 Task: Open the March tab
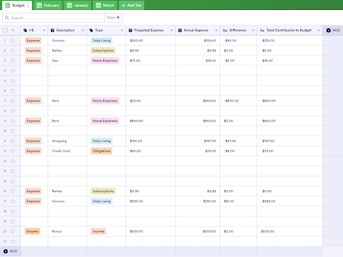105,5
